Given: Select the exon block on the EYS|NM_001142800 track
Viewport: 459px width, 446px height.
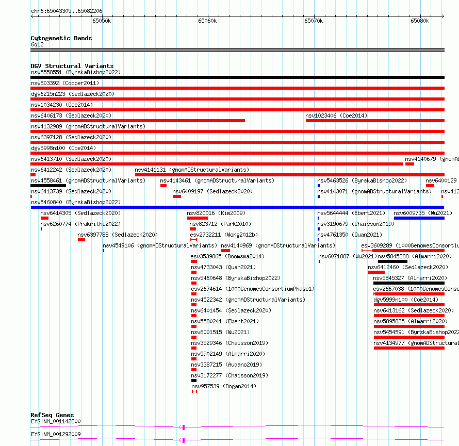Looking at the screenshot, I should pos(184,427).
